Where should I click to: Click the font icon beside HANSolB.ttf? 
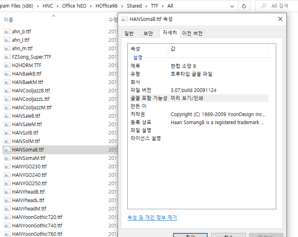7,133
